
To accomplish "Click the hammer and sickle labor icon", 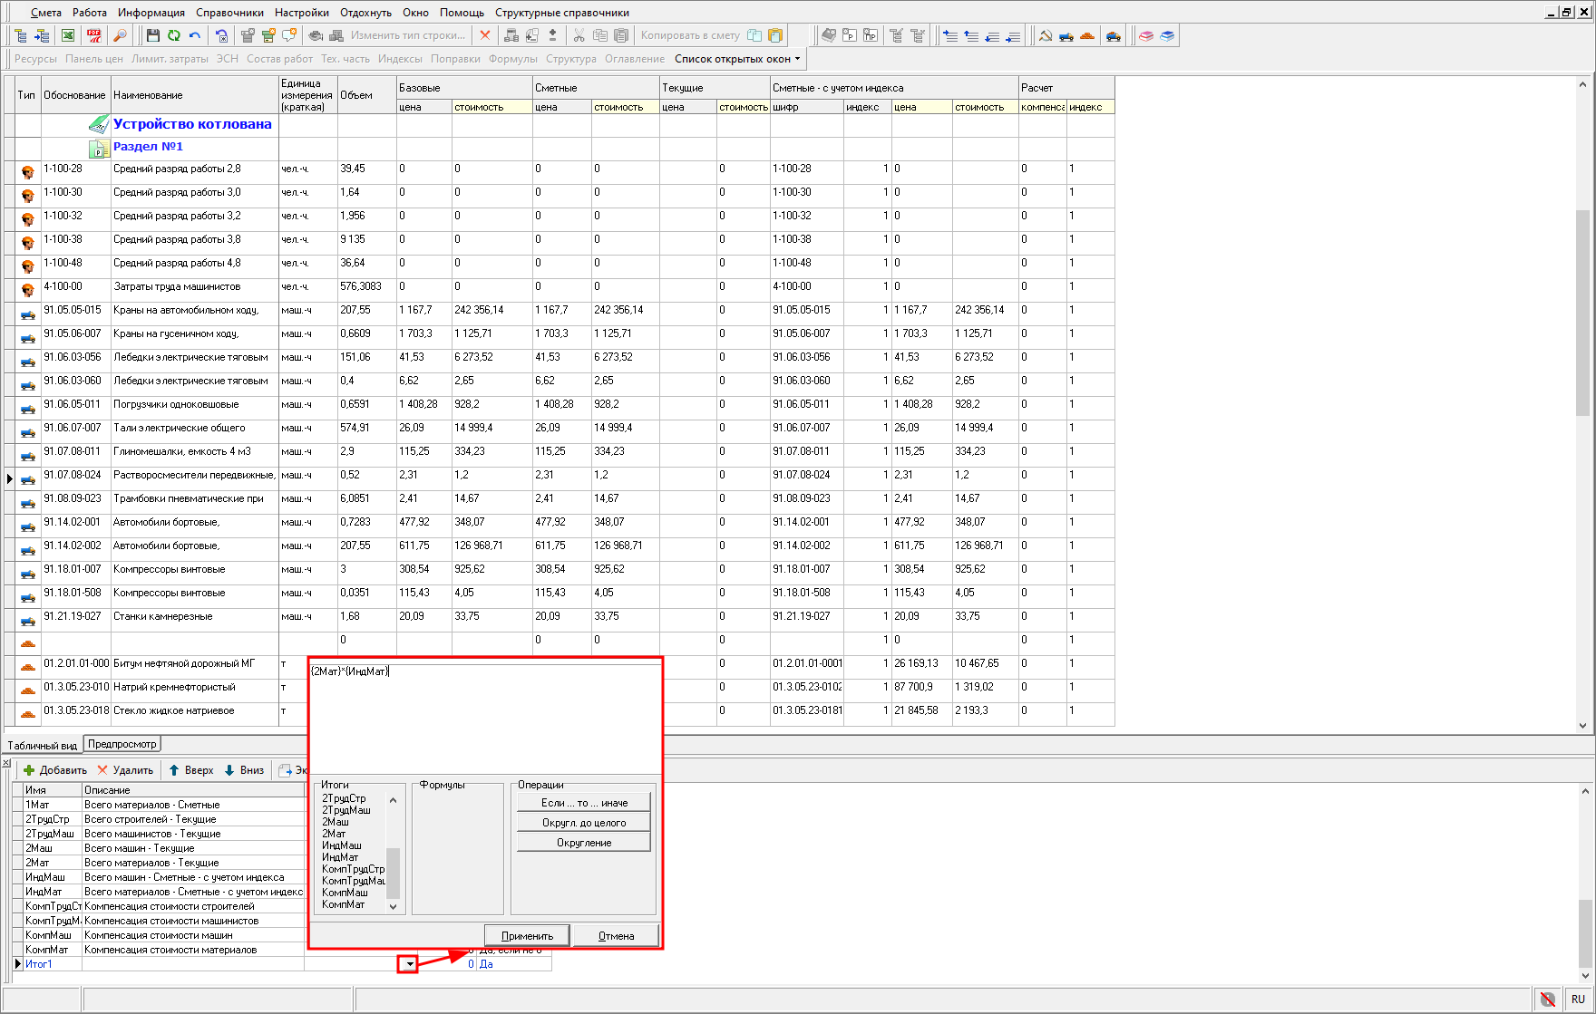I will [1046, 35].
